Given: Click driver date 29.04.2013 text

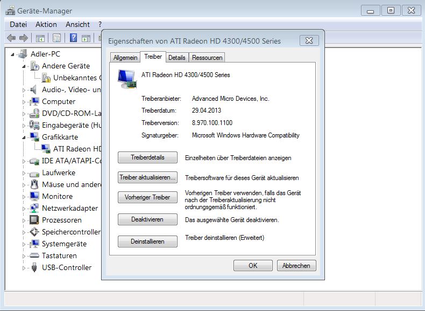Looking at the screenshot, I should [x=206, y=110].
